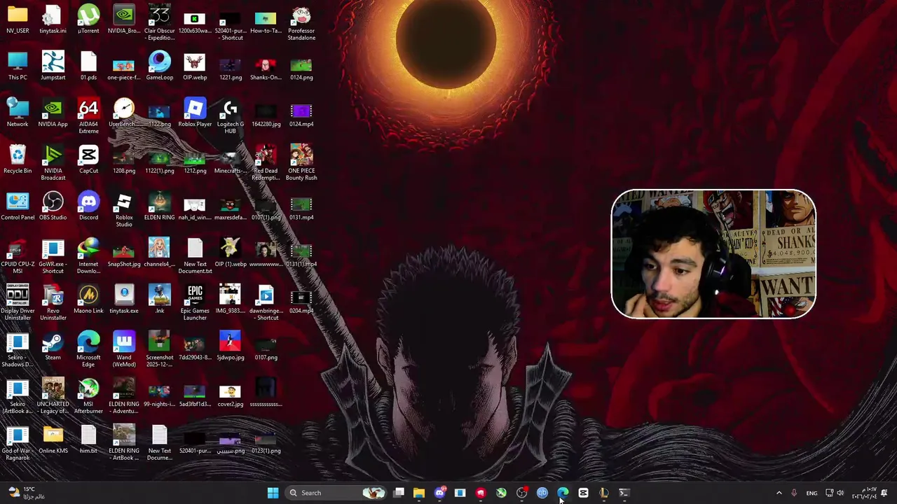Screen dimensions: 897x504
Task: Open the him.txt text file
Action: [88, 439]
